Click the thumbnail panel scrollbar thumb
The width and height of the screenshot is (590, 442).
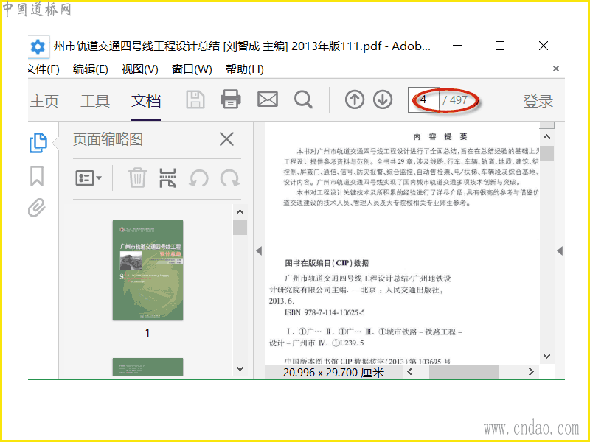coord(240,228)
